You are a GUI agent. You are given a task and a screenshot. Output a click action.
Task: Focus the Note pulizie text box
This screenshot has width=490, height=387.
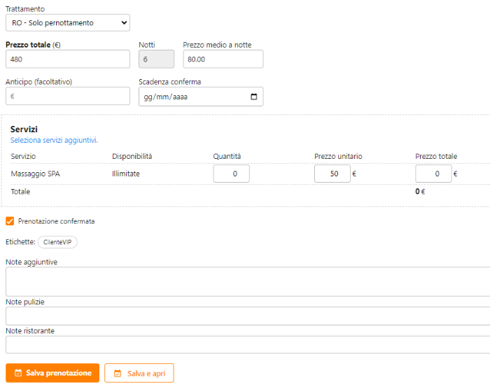coord(245,316)
